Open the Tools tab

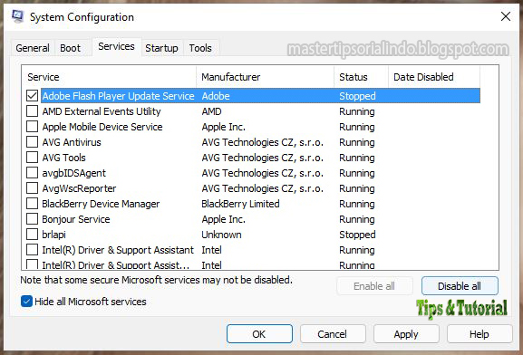point(200,48)
